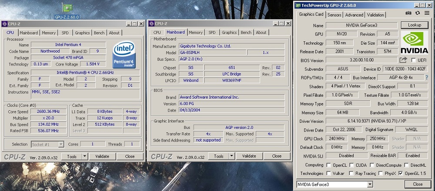Click the Lookup button in GPU-Z
435x191 pixels.
tap(415, 25)
